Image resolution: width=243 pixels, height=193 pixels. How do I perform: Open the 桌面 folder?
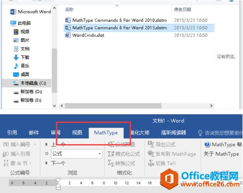(21, 75)
